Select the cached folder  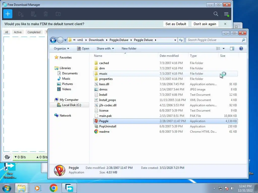pos(165,63)
